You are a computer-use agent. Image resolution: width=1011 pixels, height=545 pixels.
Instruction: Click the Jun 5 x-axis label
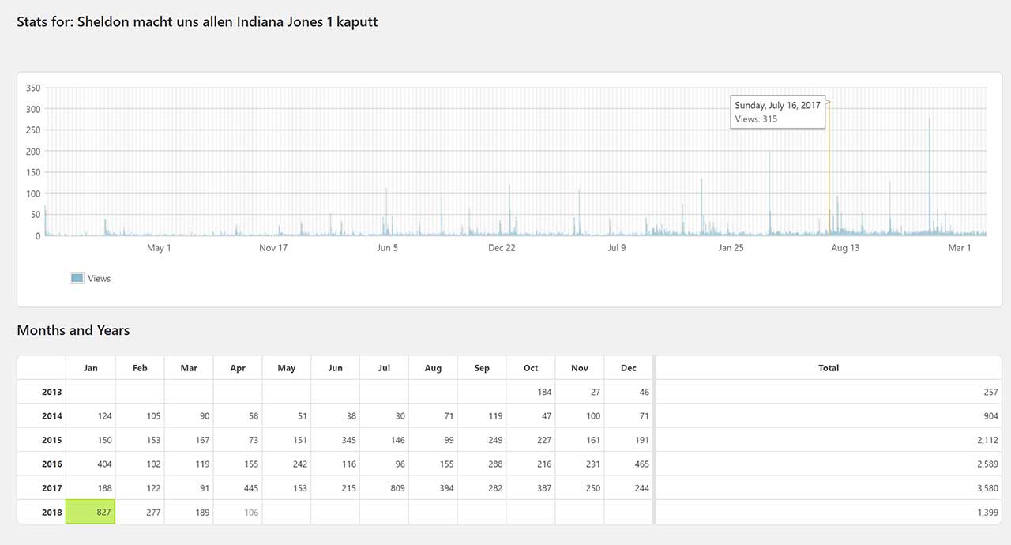coord(388,248)
